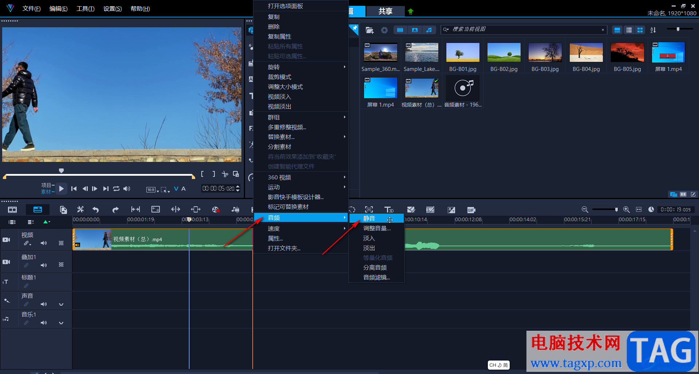Switch library to list view
This screenshot has width=699, height=374.
tap(629, 30)
